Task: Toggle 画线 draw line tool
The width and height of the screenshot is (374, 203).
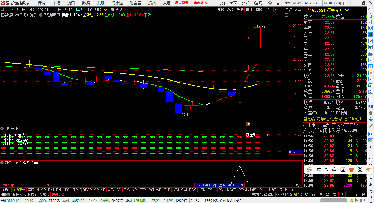Action: [x=259, y=9]
